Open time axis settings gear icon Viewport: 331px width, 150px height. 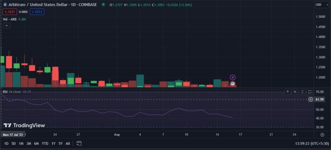pyautogui.click(x=322, y=135)
